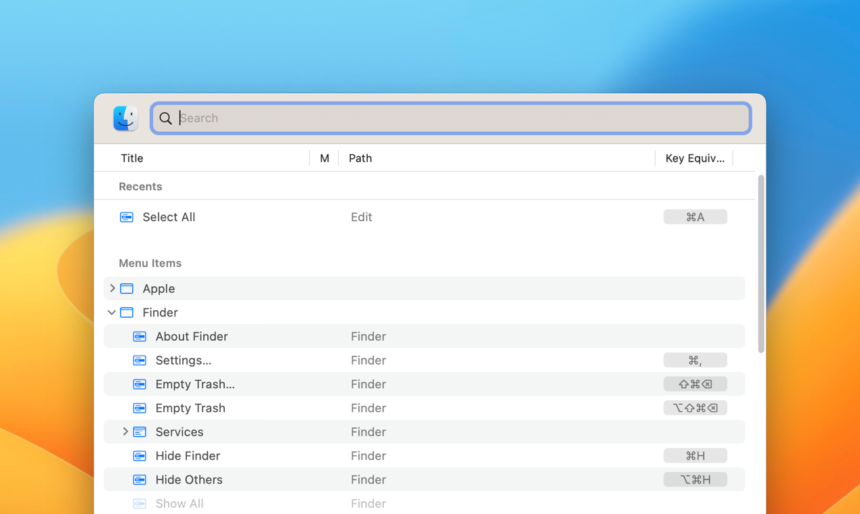Click the Edit path of Select All
860x514 pixels.
[361, 217]
